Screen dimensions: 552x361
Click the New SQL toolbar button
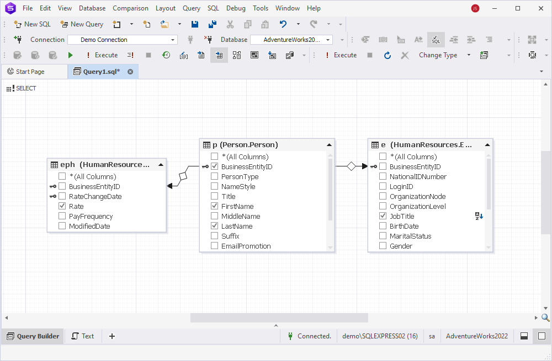coord(32,24)
